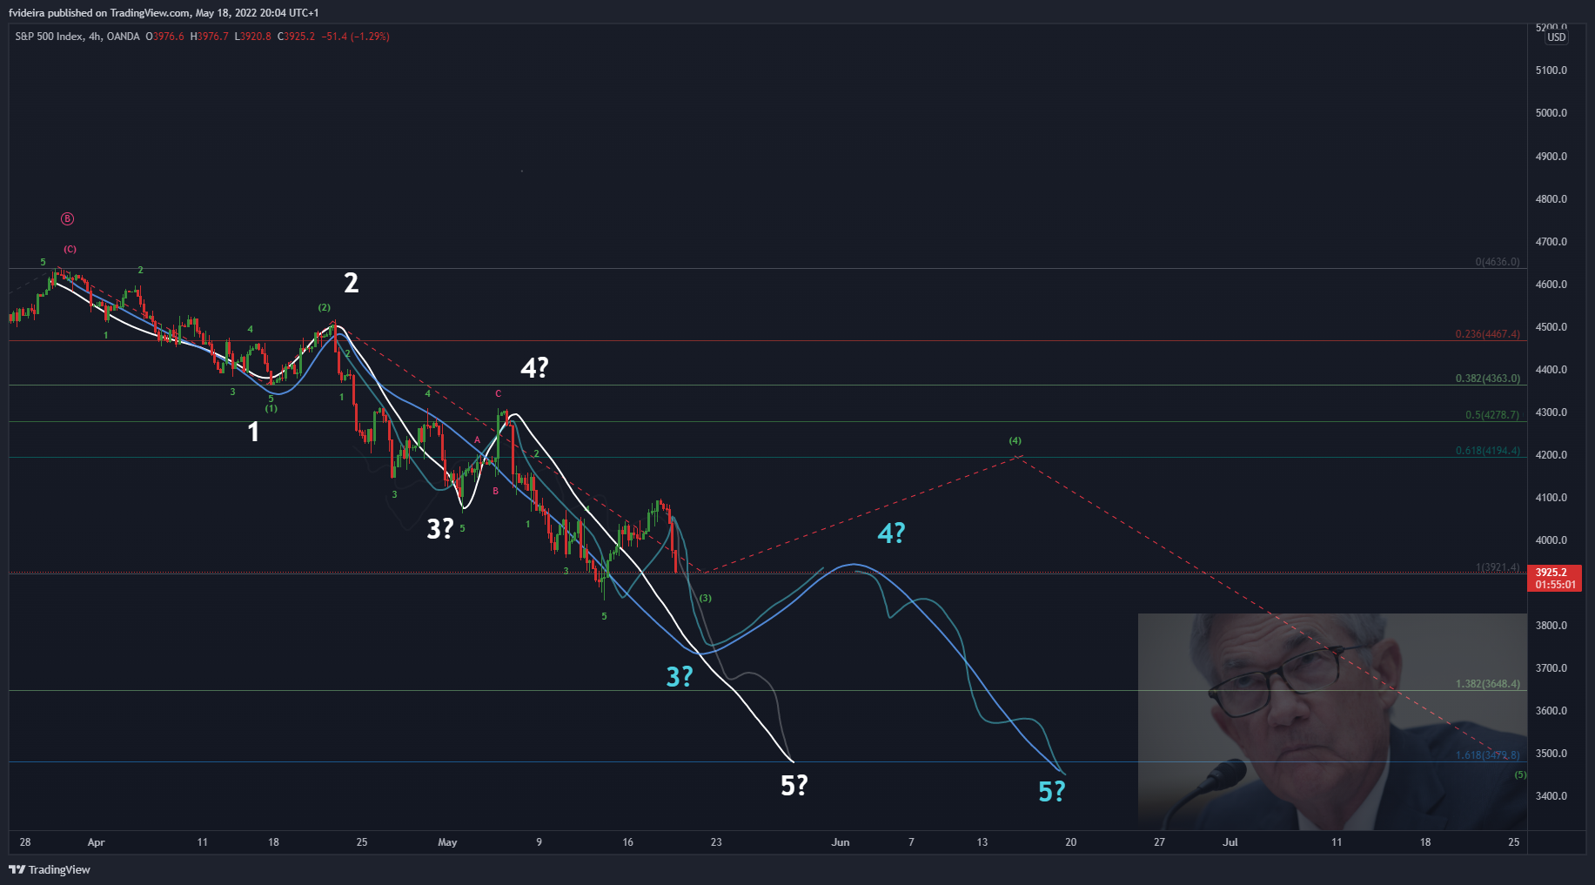Select the white wave label '3?'

pos(440,528)
